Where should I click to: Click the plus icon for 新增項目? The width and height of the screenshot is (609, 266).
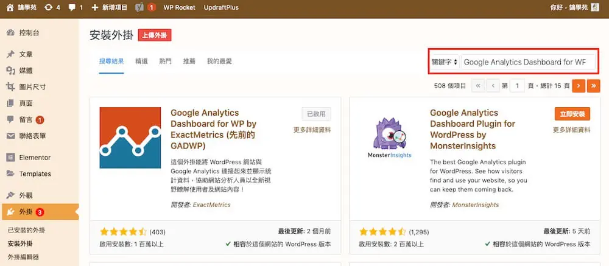95,7
